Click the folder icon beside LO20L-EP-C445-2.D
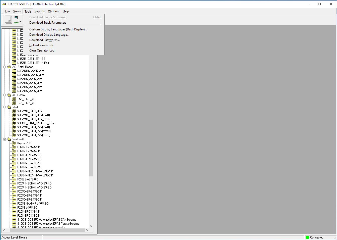337x240 pixels. [14, 159]
